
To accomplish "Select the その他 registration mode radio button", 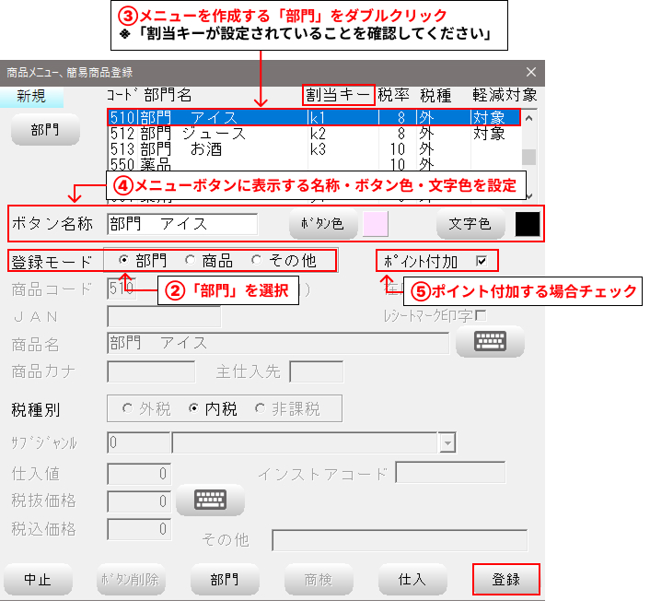I will [x=256, y=260].
